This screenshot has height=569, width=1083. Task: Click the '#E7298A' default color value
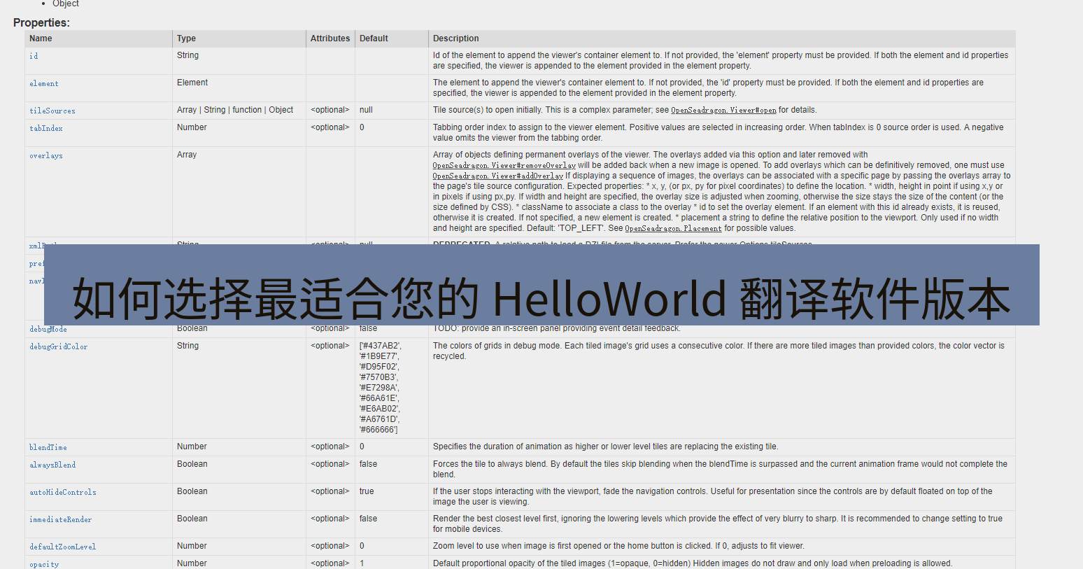pos(379,388)
